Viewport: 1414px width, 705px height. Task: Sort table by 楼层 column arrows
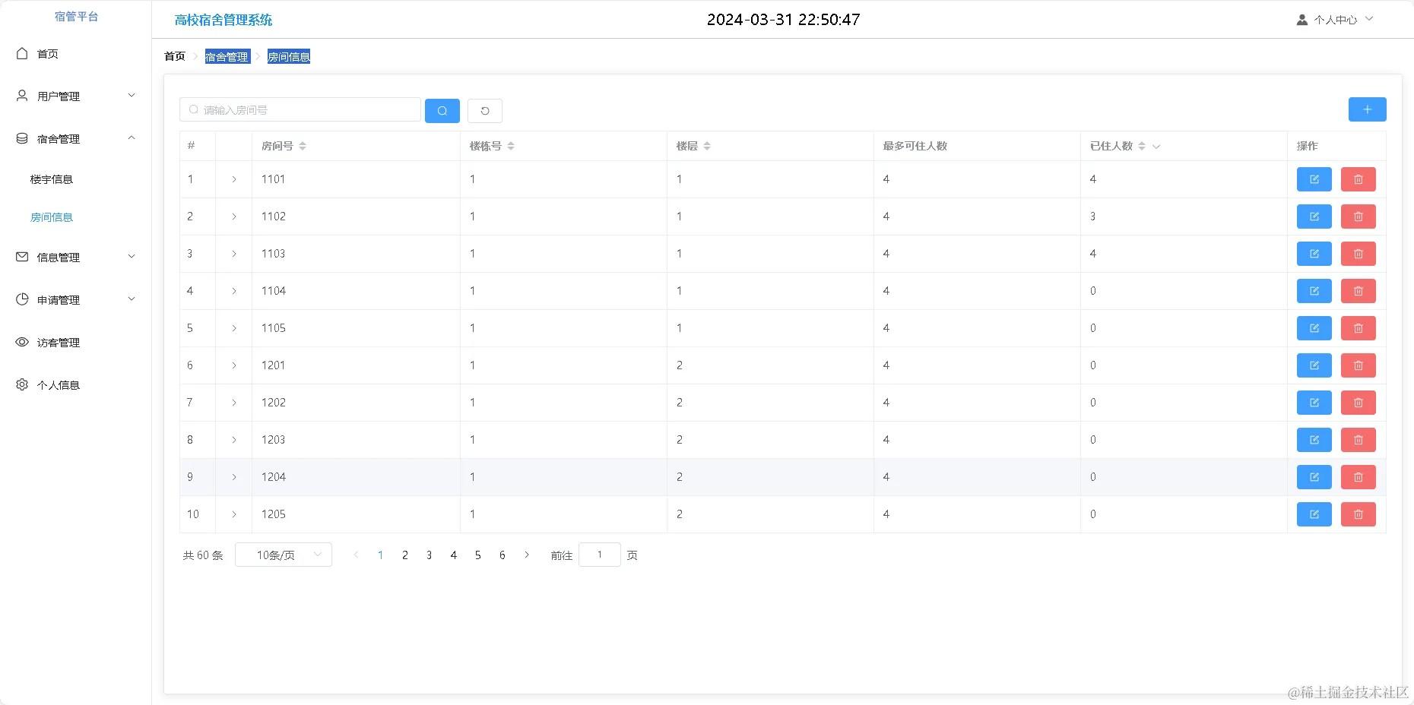(707, 146)
